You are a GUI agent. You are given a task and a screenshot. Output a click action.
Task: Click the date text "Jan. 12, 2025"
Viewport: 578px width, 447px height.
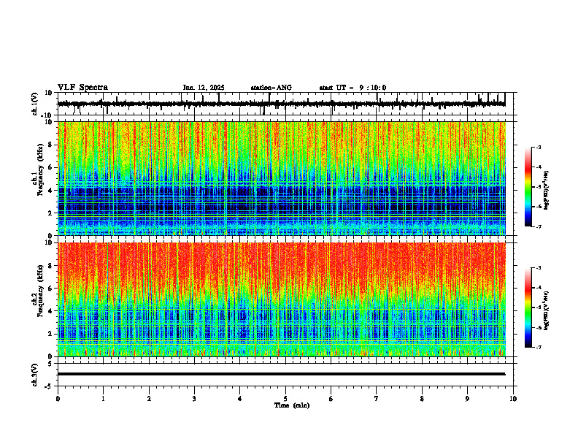click(204, 88)
